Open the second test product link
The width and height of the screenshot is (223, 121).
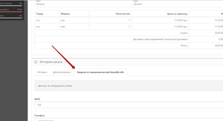[38, 27]
